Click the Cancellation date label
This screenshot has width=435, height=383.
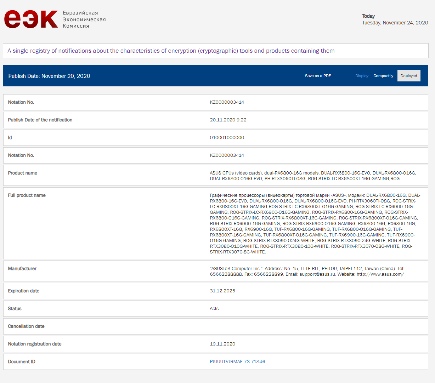26,326
